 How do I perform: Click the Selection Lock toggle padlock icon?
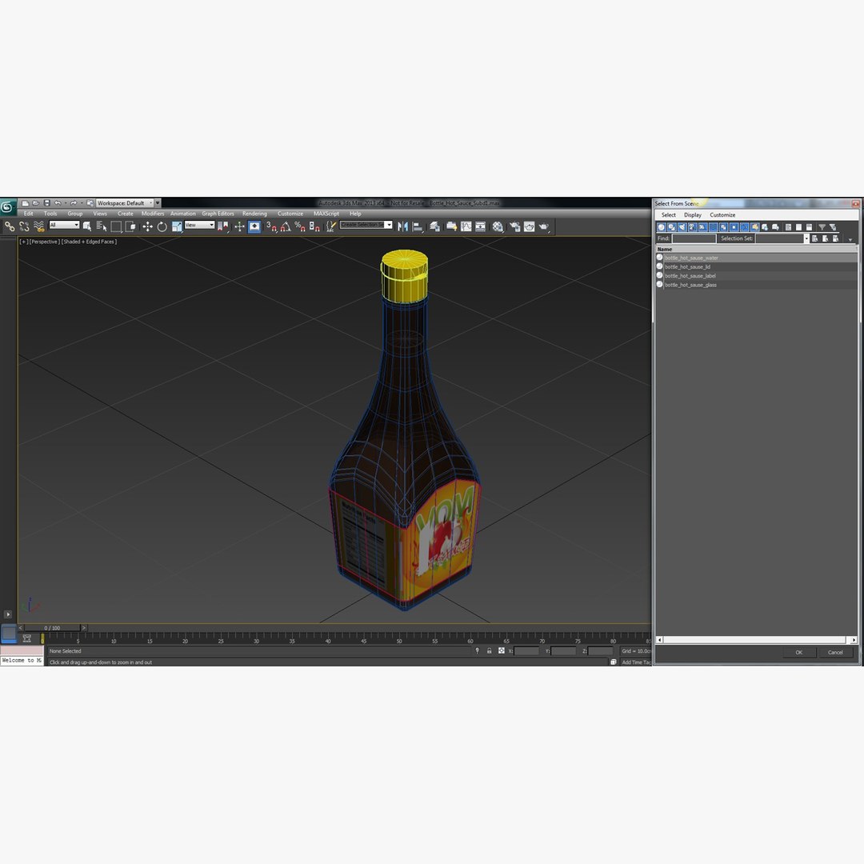(490, 650)
